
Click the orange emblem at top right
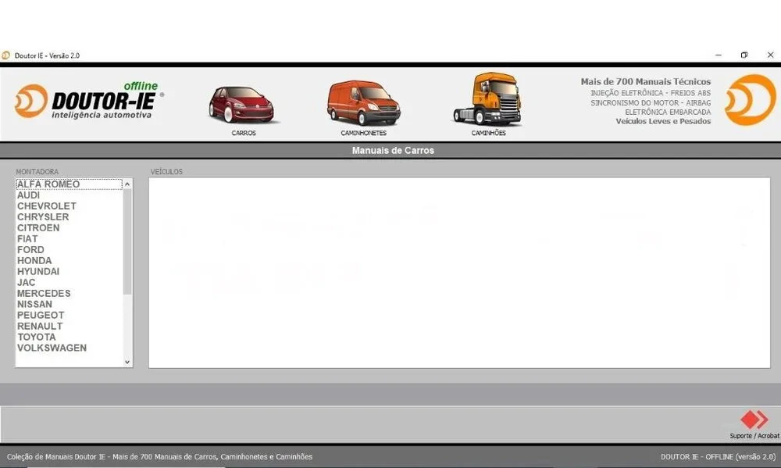[749, 100]
